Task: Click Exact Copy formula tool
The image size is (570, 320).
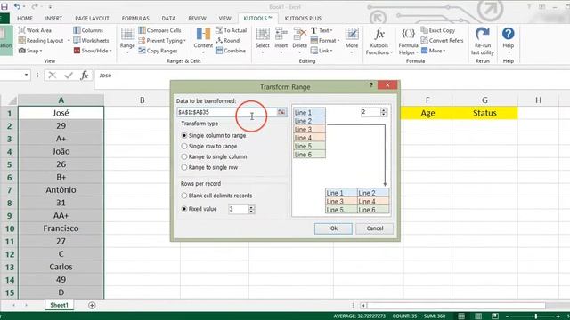Action: pyautogui.click(x=438, y=30)
